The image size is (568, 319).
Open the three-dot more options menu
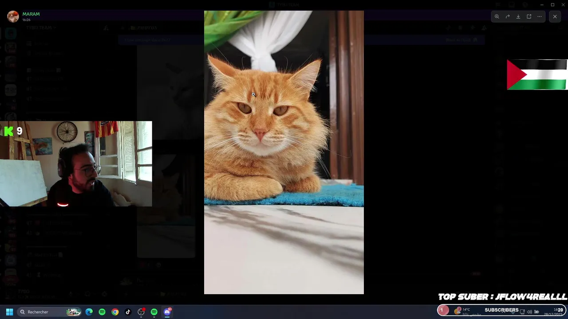point(540,16)
